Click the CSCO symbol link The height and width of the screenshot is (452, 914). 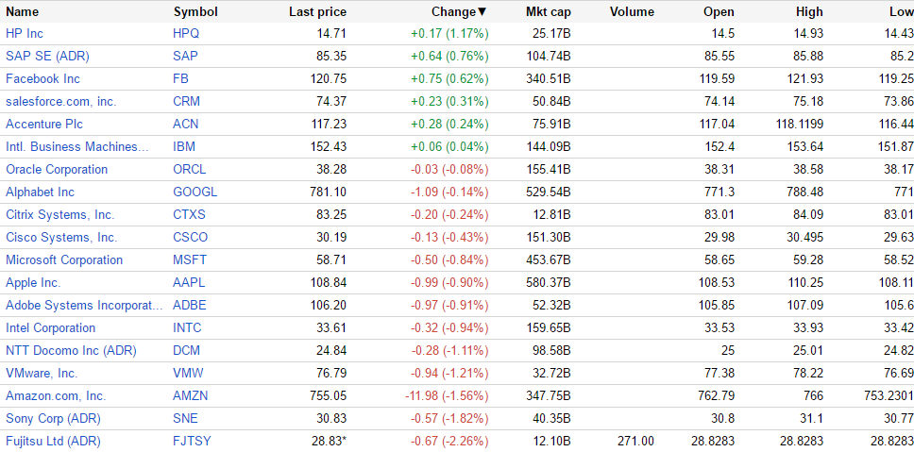[191, 237]
